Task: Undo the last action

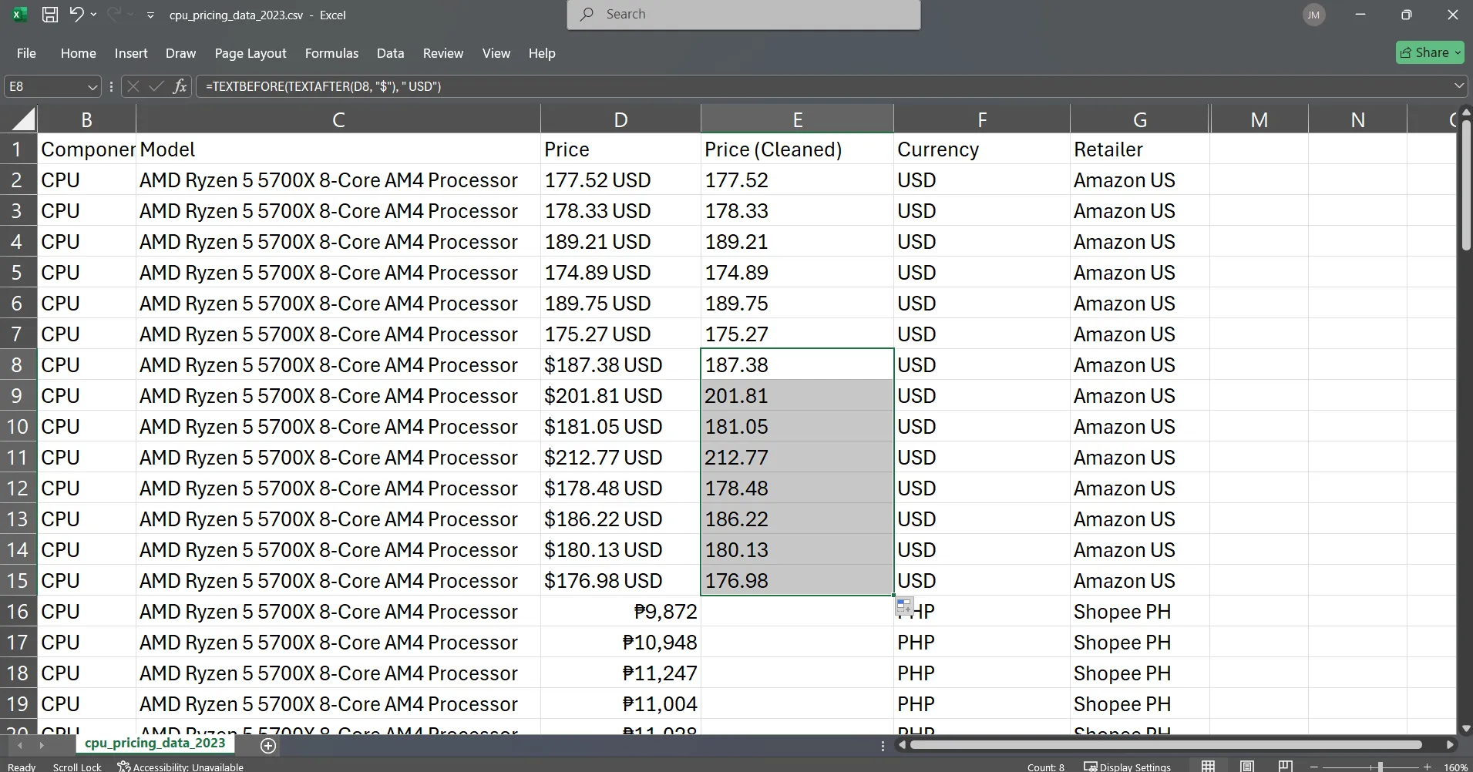Action: [76, 15]
